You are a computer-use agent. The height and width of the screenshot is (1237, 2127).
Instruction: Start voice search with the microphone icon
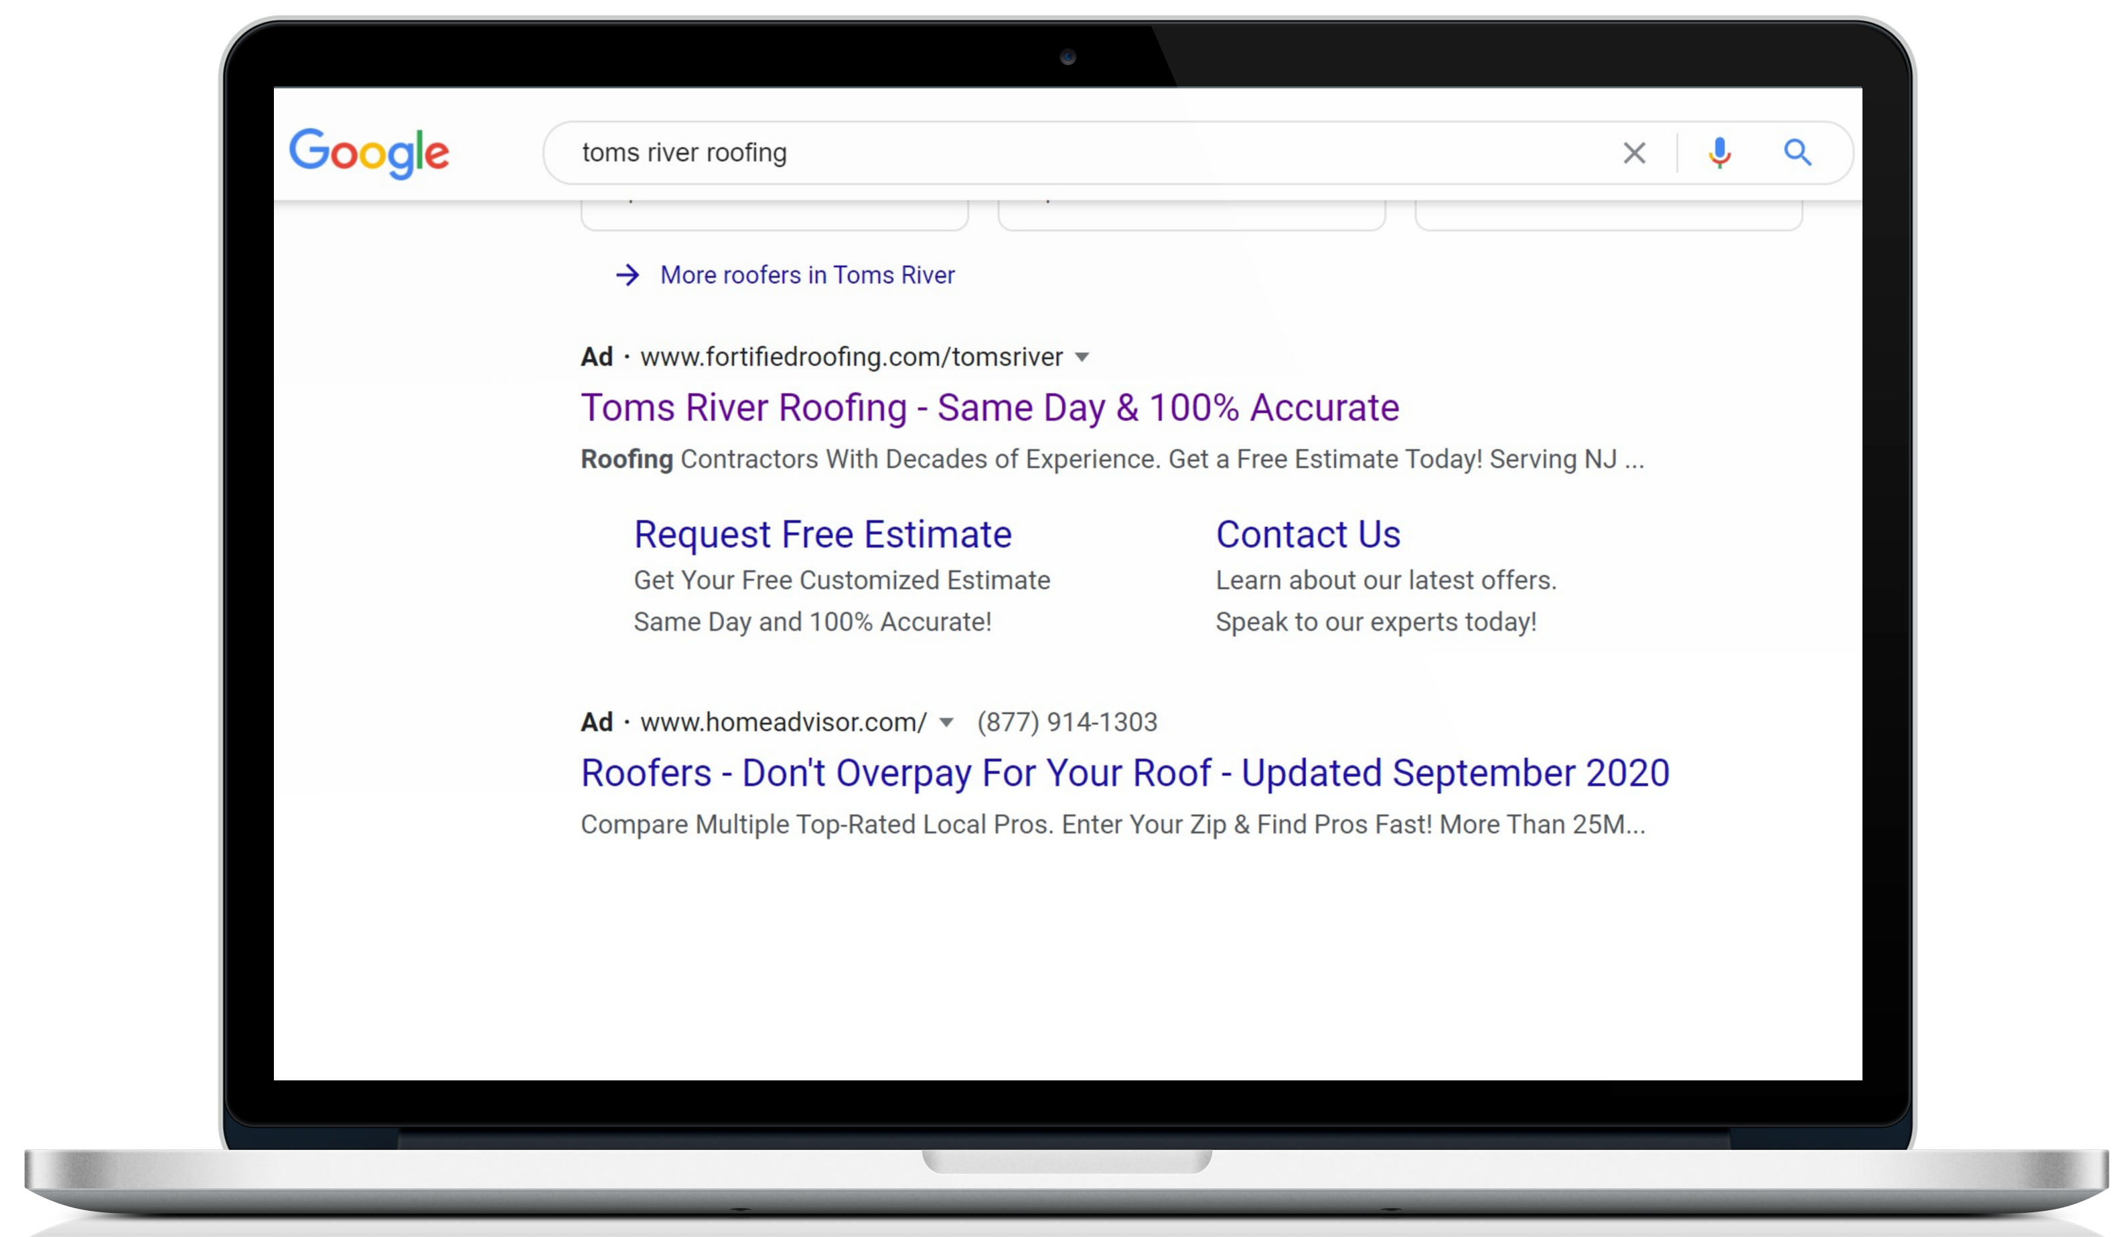[1719, 153]
